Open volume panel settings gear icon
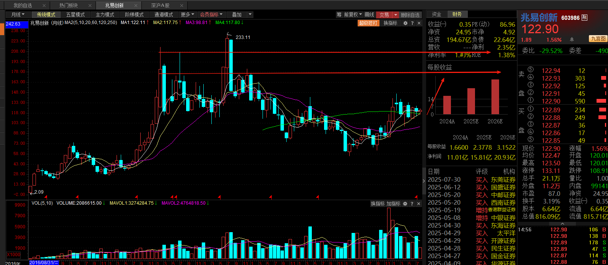608x265 pixels. pos(405,204)
